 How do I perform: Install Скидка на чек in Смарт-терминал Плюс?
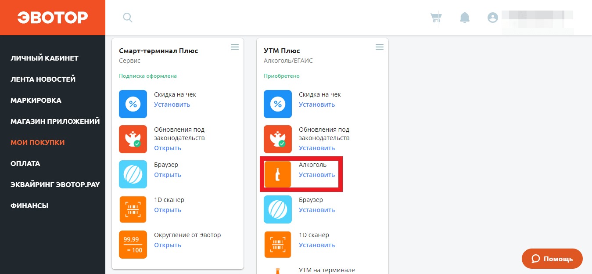172,105
